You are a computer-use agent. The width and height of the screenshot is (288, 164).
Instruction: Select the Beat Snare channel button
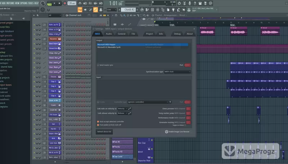(x=55, y=44)
